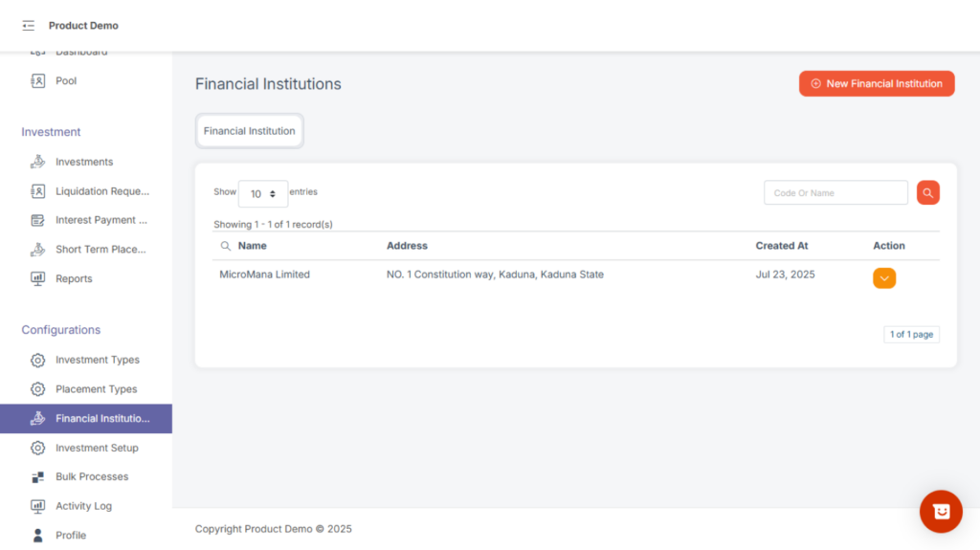Expand the action dropdown for MicroMana Limited
Viewport: 980px width, 550px height.
click(x=883, y=278)
